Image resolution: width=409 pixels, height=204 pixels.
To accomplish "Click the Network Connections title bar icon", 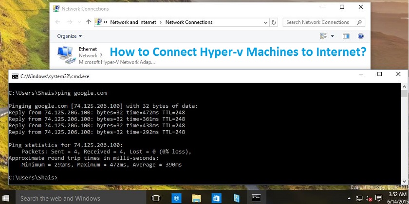I will [56, 9].
